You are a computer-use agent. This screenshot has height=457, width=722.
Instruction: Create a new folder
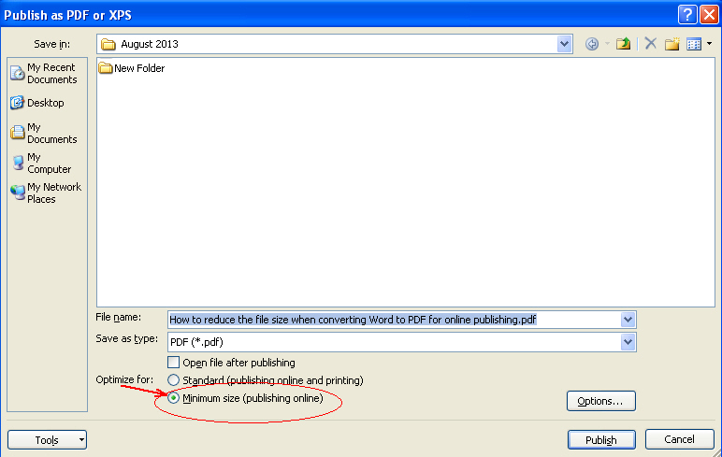click(x=671, y=44)
